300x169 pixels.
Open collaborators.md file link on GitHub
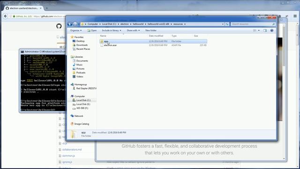click(72, 150)
